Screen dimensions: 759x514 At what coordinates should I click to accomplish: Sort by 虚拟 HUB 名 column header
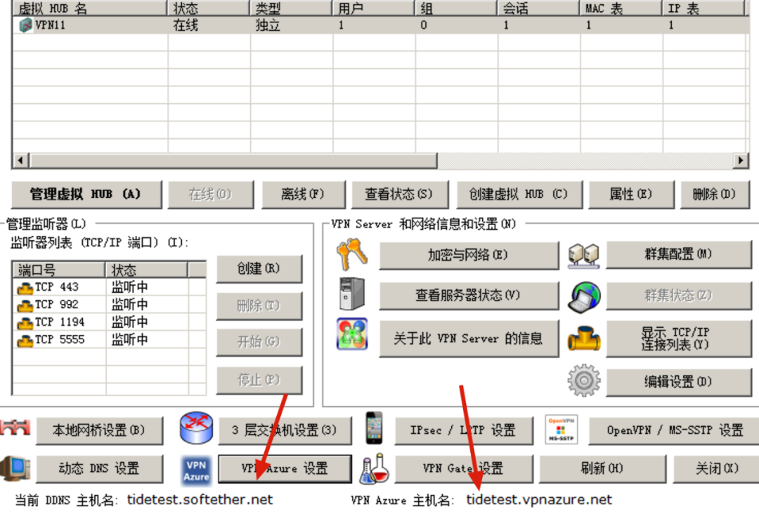tap(90, 8)
